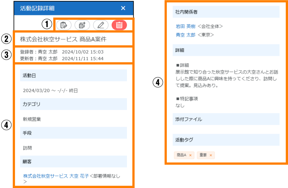Open 岩田 英樹 internal member link

coord(186,26)
